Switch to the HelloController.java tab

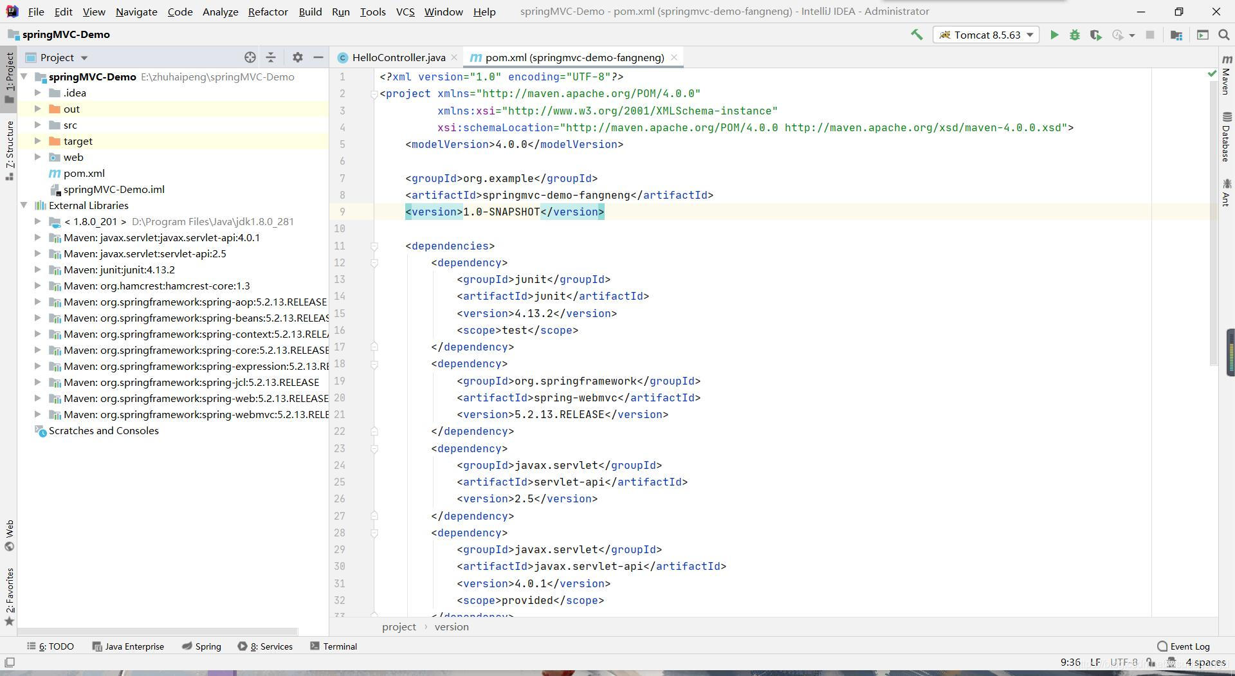point(398,58)
